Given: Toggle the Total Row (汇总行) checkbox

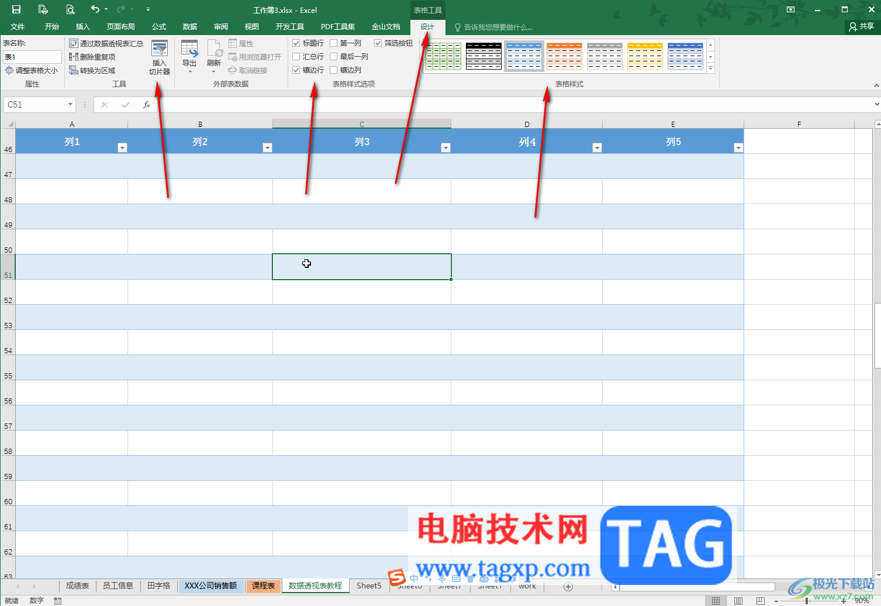Looking at the screenshot, I should click(x=296, y=56).
